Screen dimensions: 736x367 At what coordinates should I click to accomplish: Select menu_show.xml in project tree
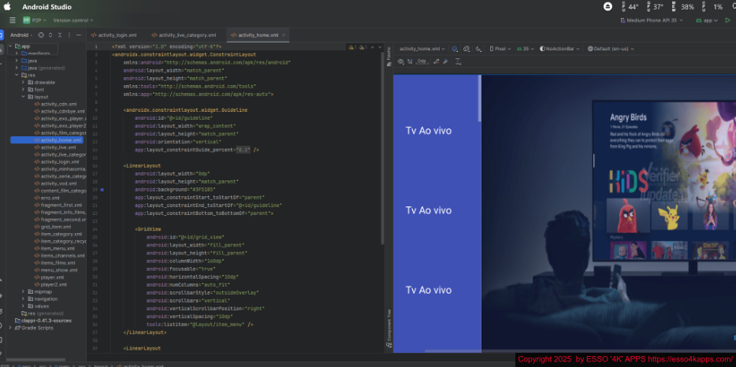56,270
